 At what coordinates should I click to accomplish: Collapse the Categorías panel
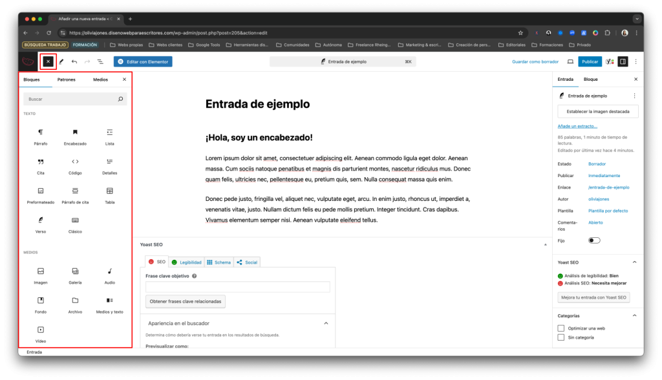tap(634, 315)
